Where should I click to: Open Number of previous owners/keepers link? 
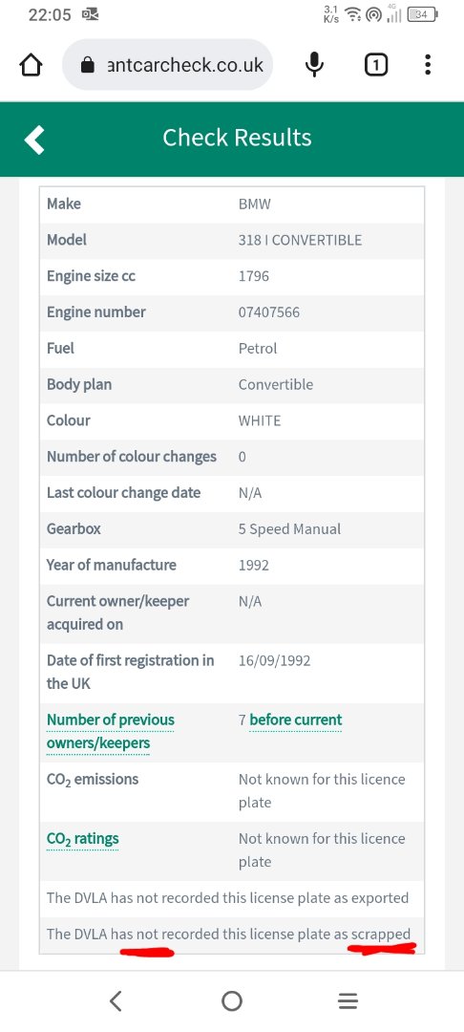111,731
